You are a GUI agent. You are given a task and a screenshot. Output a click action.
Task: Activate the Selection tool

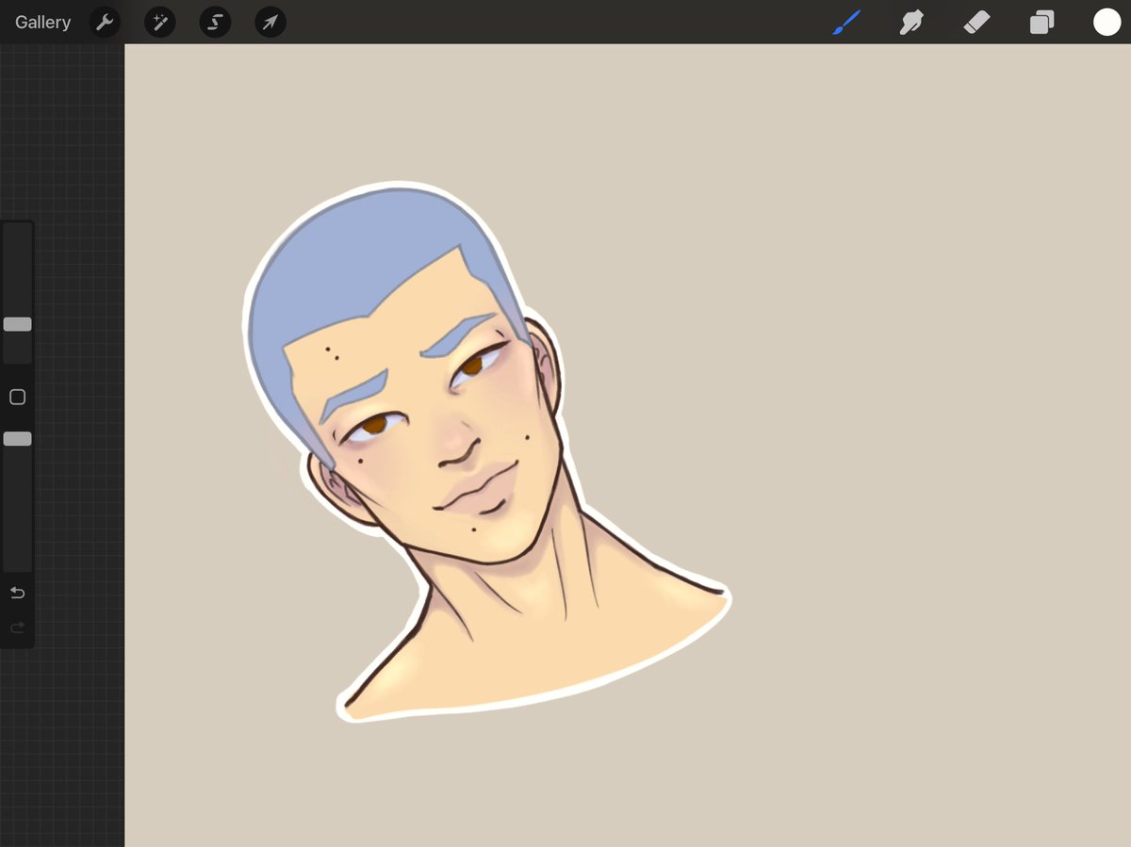215,22
